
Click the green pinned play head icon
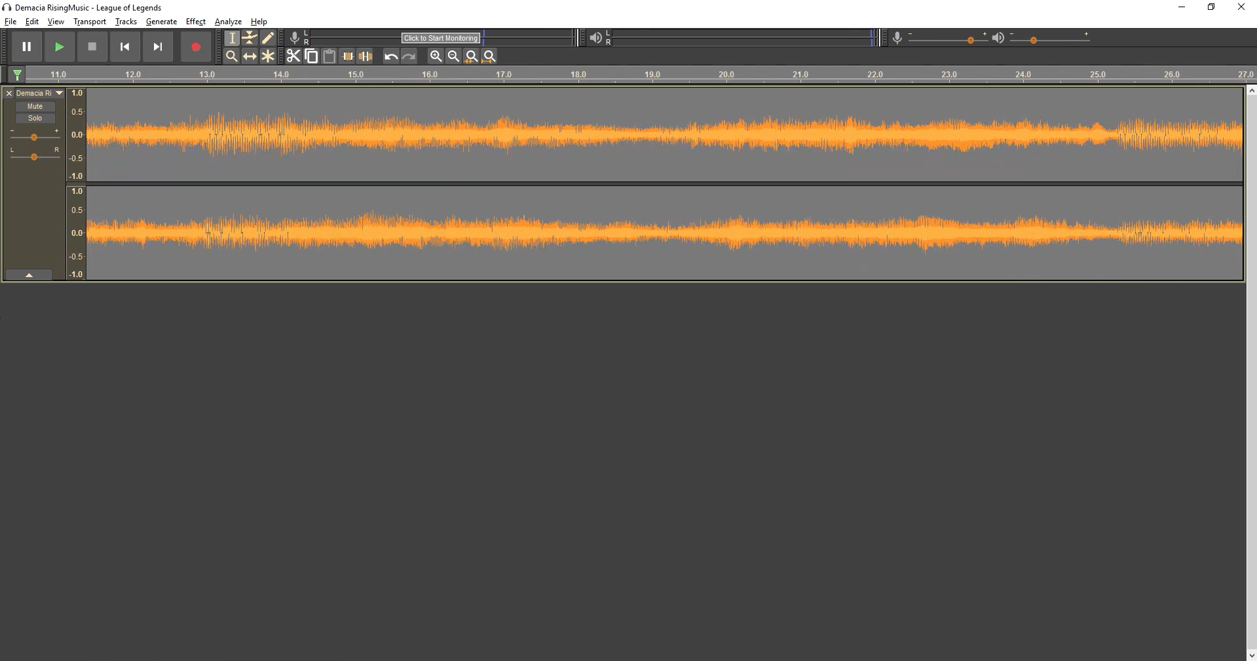(x=18, y=75)
